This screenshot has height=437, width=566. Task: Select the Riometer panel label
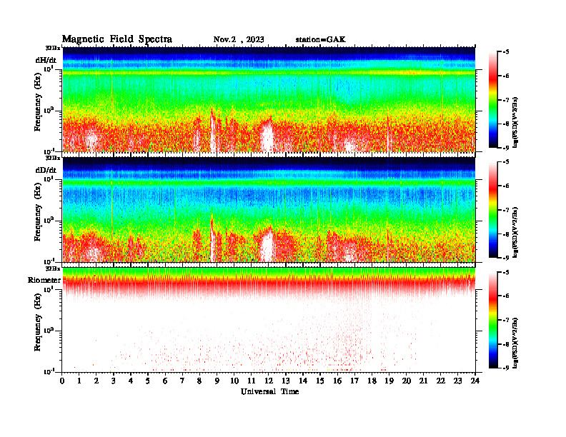tap(44, 280)
